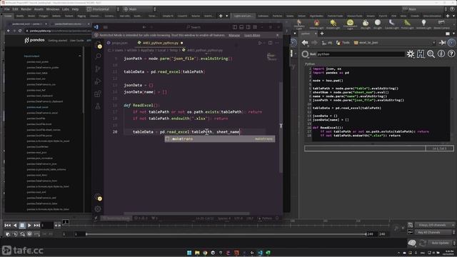
Task: Go forward in Houdini network path
Action: coord(314,43)
